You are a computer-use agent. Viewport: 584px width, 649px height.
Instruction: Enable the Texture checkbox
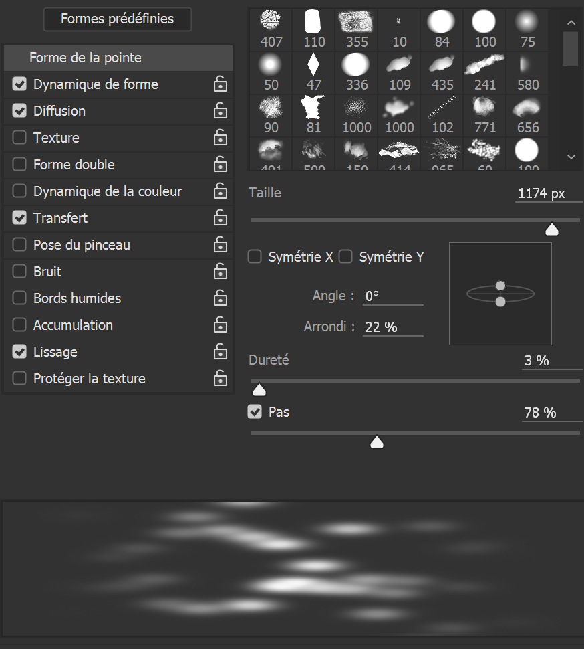20,138
